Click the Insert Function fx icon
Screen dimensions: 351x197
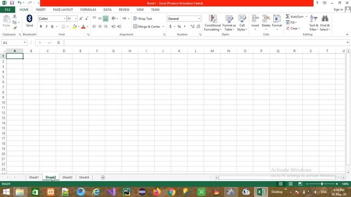click(59, 43)
